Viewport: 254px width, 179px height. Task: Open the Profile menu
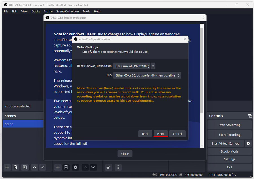[48, 11]
